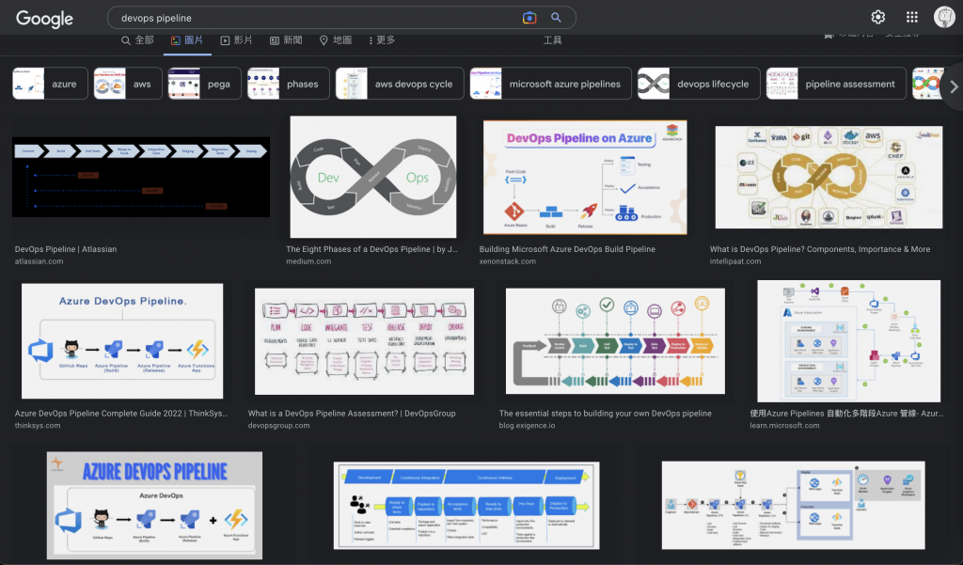Open the bottom-right Azure architecture diagram image
Image resolution: width=963 pixels, height=565 pixels.
793,506
